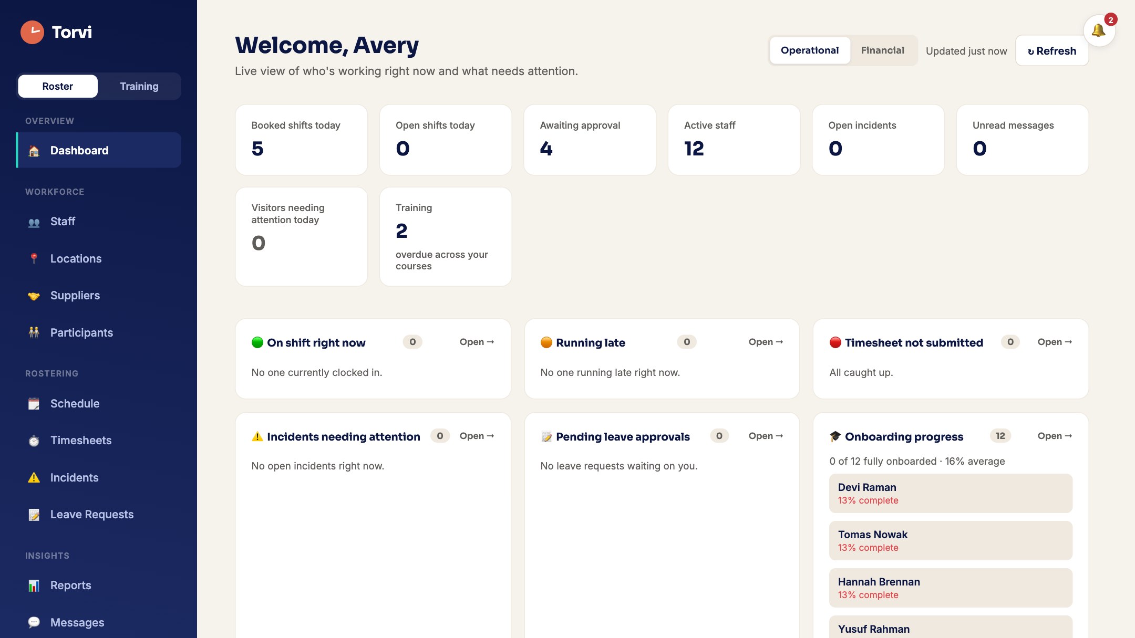Open the Awaiting approval card
Image resolution: width=1135 pixels, height=638 pixels.
tap(590, 140)
